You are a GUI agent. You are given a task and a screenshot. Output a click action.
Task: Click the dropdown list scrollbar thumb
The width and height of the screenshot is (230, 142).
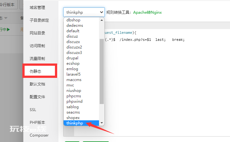(102, 71)
